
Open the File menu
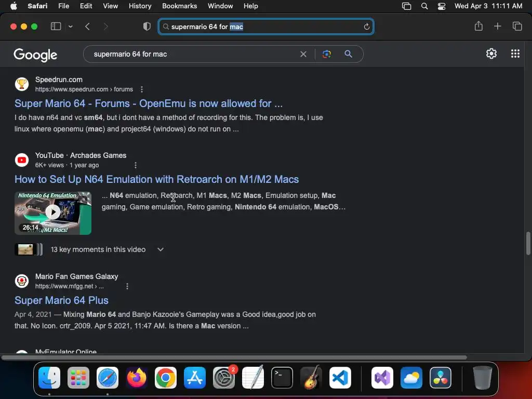point(63,6)
